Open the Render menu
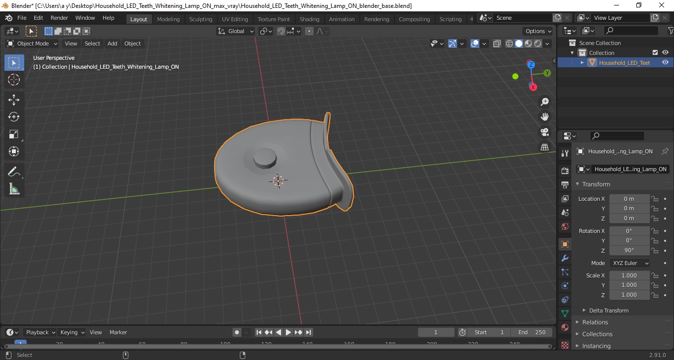Viewport: 674px width, 360px height. point(59,18)
